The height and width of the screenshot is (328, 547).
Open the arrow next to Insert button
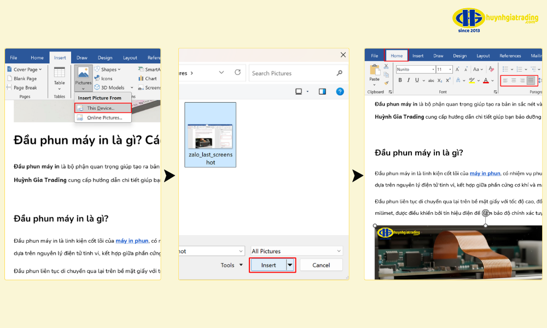tap(290, 265)
